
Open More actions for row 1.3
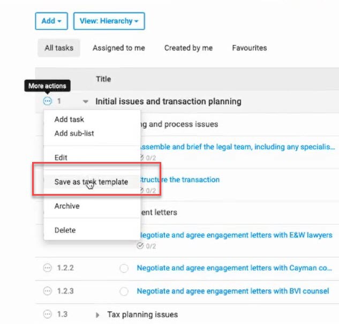(47, 314)
